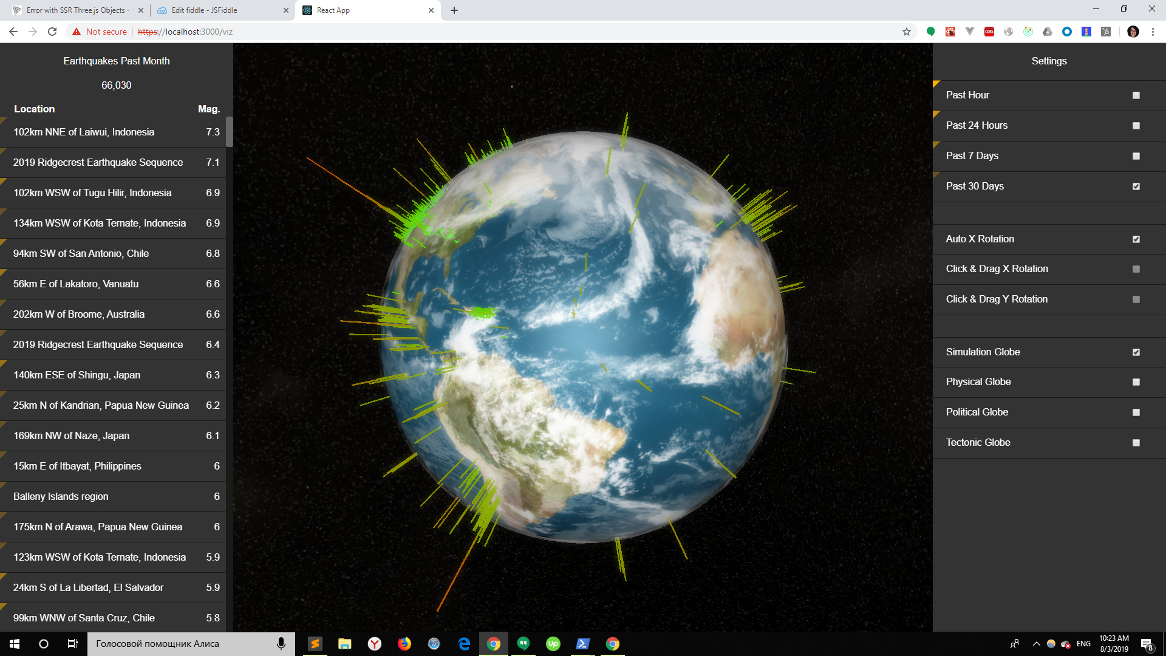This screenshot has height=656, width=1166.
Task: Open File Explorer from the taskbar
Action: tap(344, 644)
